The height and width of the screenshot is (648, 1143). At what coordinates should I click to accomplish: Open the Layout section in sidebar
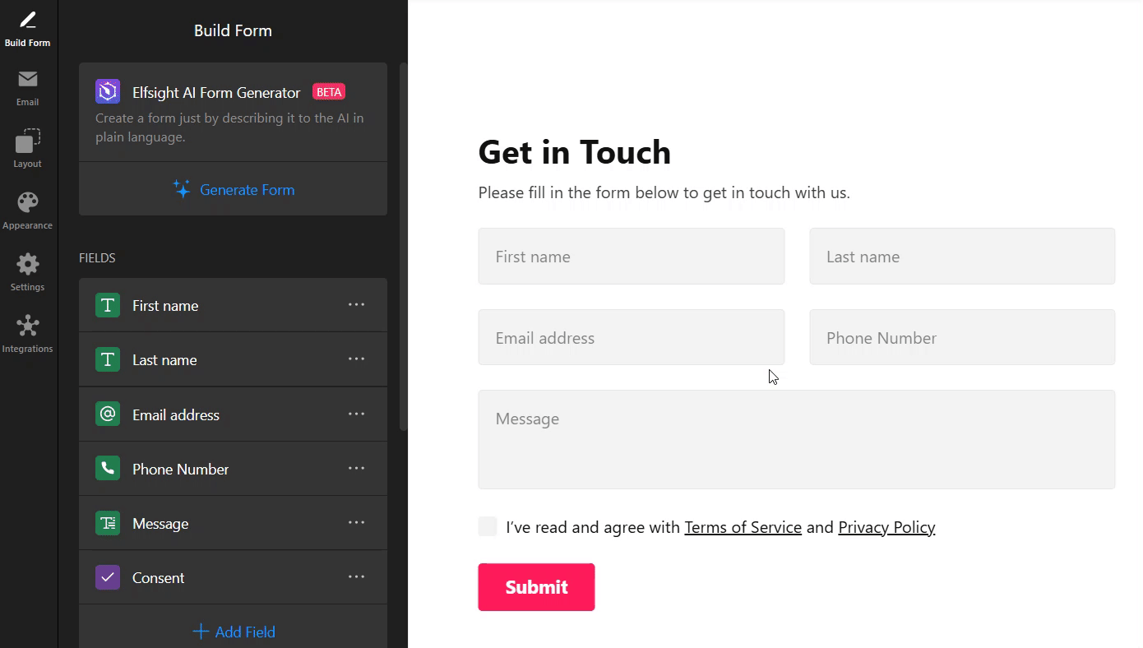coord(28,149)
